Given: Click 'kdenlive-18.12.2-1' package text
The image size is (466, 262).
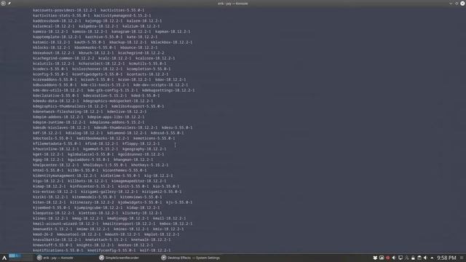Looking at the screenshot, I should coord(127,111).
